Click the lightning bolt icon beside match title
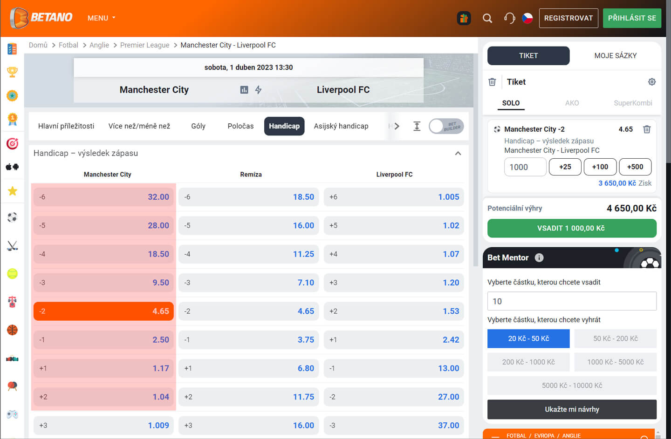 (x=258, y=89)
